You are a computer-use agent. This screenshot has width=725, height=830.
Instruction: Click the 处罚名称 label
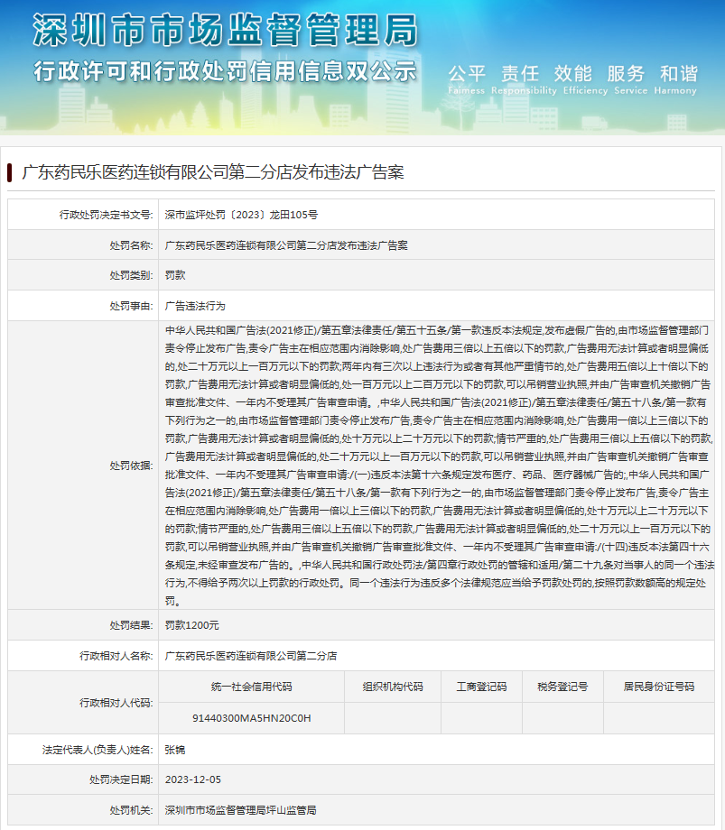[x=131, y=245]
